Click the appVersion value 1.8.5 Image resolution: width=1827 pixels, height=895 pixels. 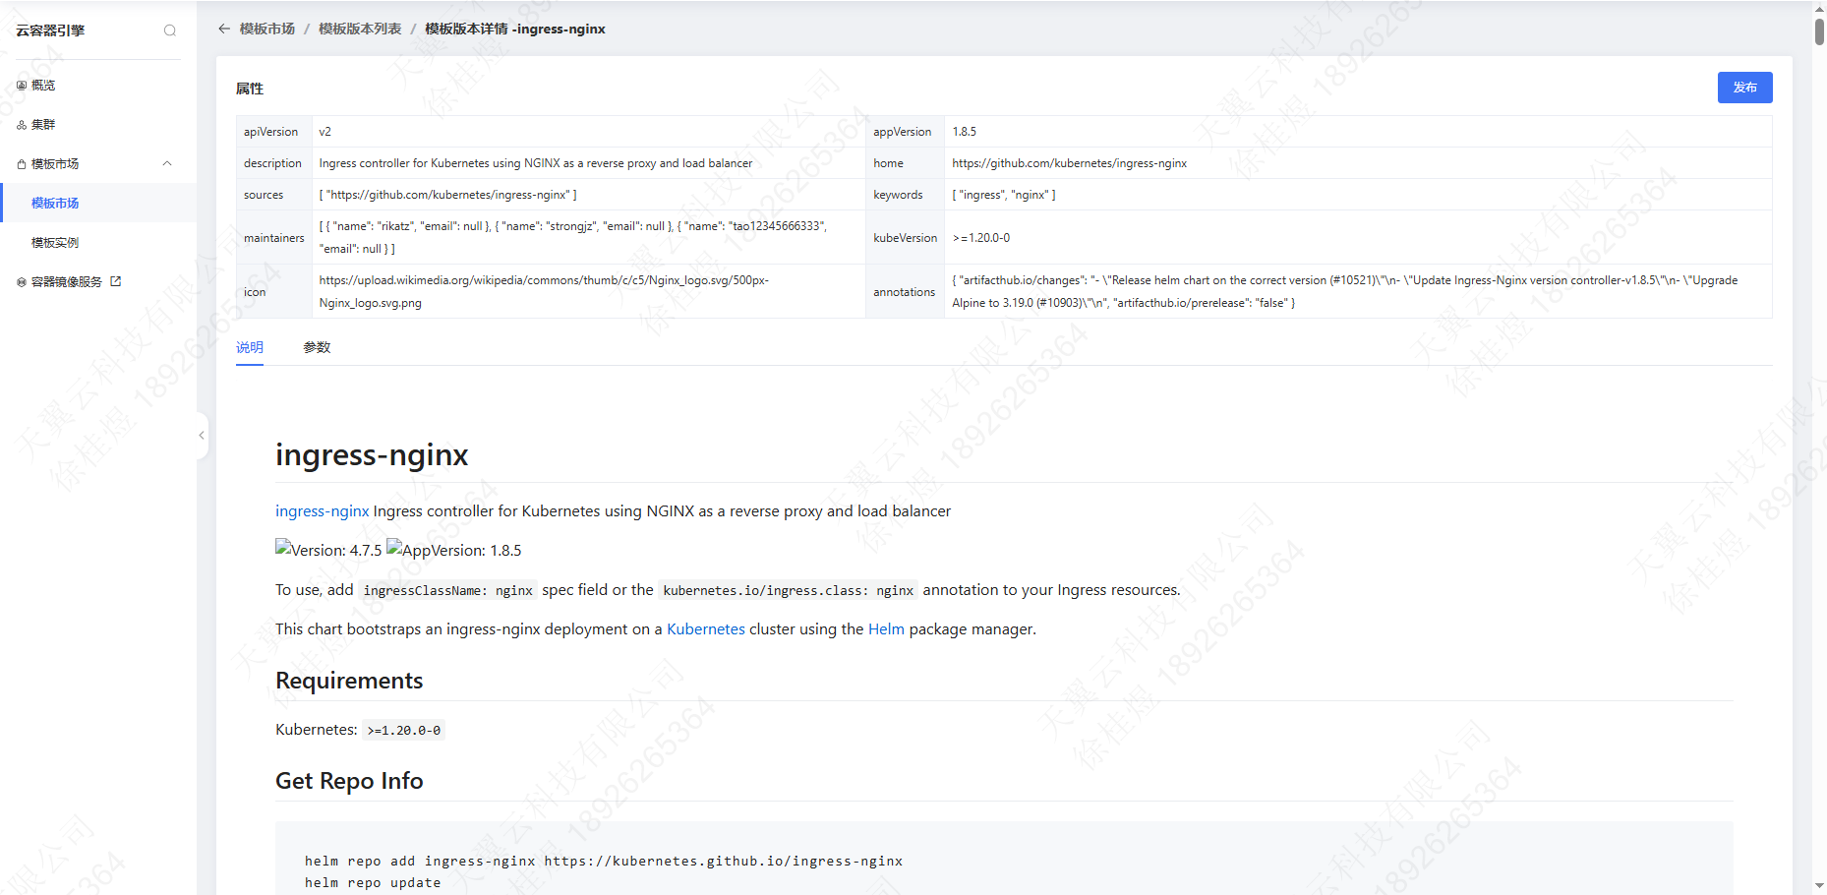click(964, 132)
